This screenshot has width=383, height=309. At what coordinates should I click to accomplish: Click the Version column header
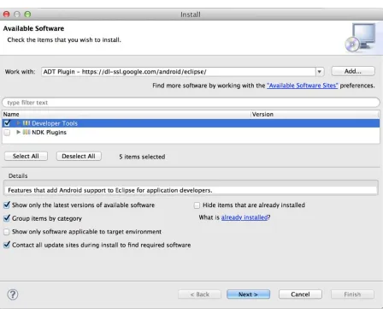315,114
